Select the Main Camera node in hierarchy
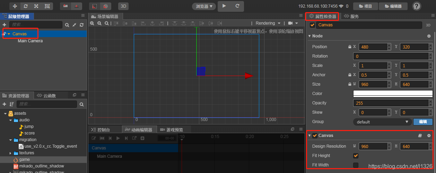Image resolution: width=436 pixels, height=173 pixels. [x=30, y=41]
